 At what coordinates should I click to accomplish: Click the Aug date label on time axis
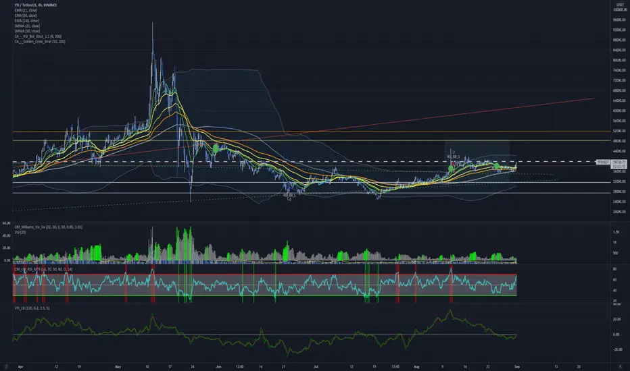(416, 366)
